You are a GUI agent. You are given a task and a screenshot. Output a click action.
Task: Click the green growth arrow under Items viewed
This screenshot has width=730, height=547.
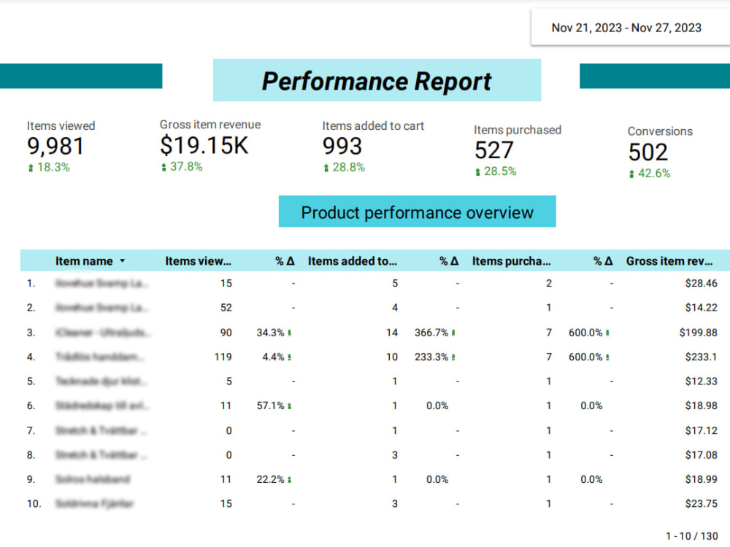[x=31, y=167]
